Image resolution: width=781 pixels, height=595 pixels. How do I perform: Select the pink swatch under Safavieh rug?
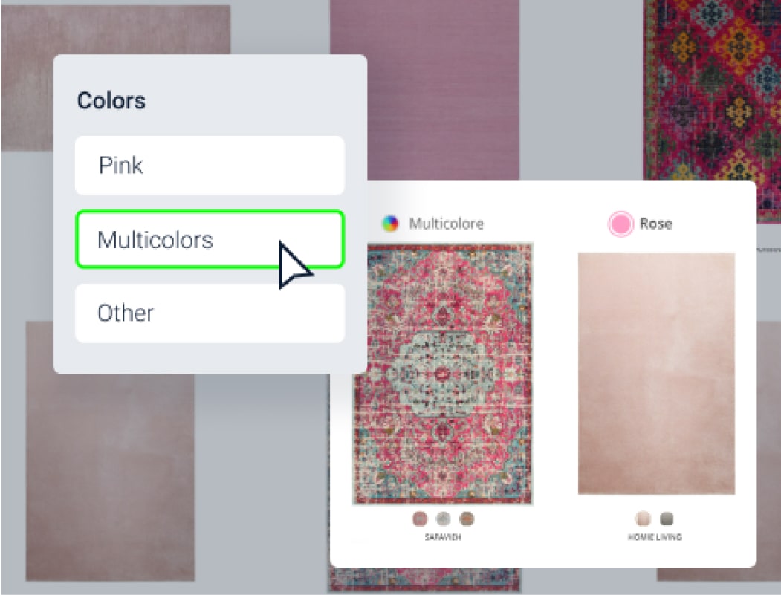pos(420,518)
